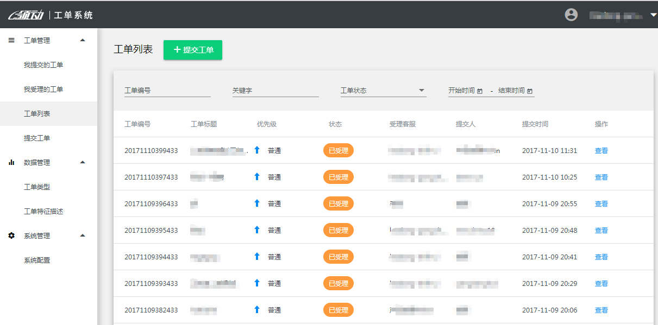
Task: Click 查看 link for ticket 20171110397433
Action: (x=601, y=177)
